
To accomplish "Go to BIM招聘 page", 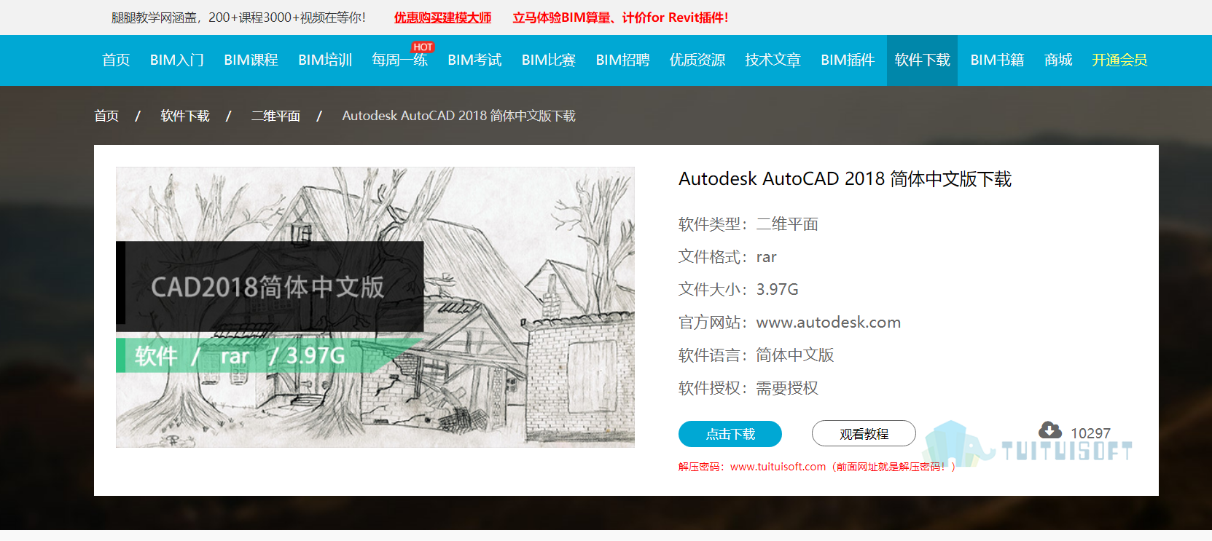I will 622,60.
